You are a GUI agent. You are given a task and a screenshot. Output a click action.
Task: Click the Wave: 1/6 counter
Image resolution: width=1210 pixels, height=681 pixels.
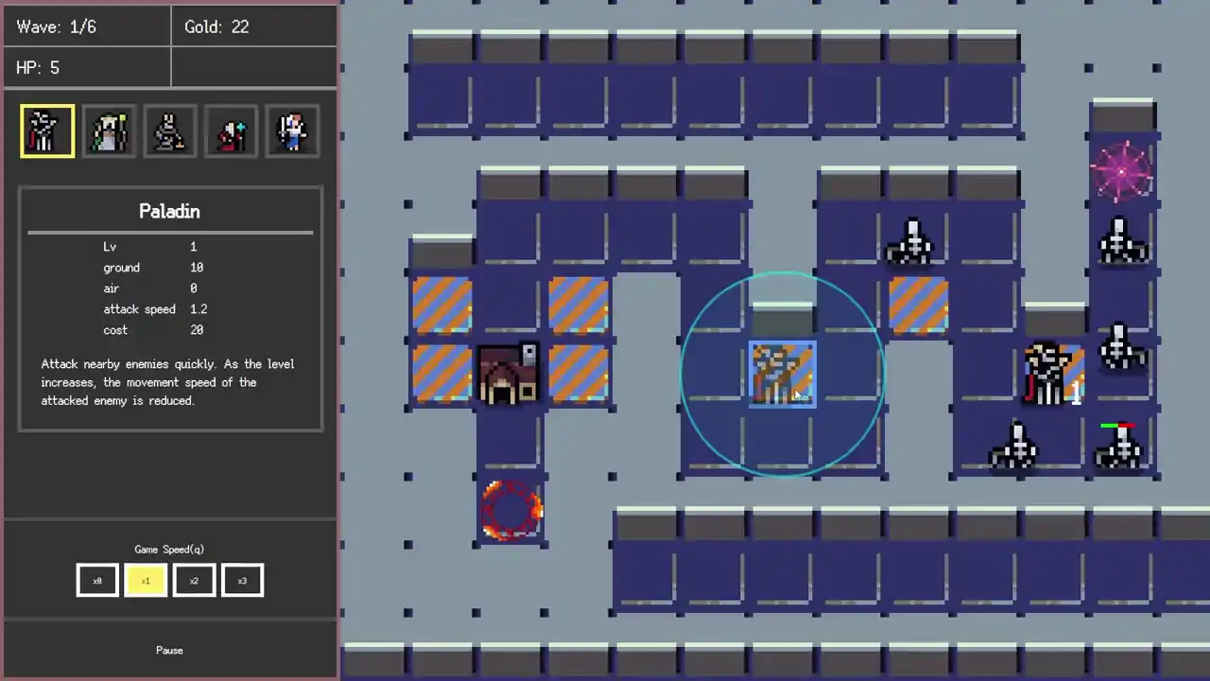point(57,27)
